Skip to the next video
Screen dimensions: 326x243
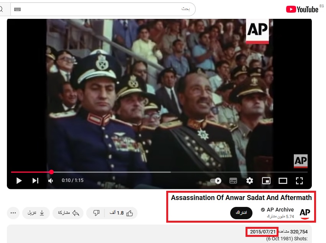click(35, 181)
